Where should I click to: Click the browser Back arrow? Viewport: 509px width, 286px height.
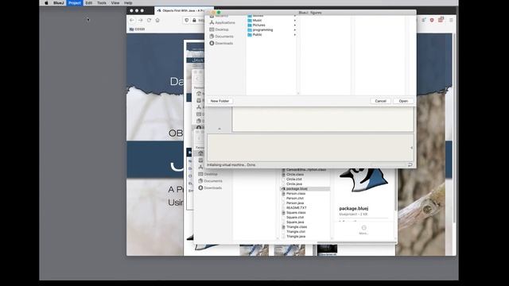tap(132, 20)
